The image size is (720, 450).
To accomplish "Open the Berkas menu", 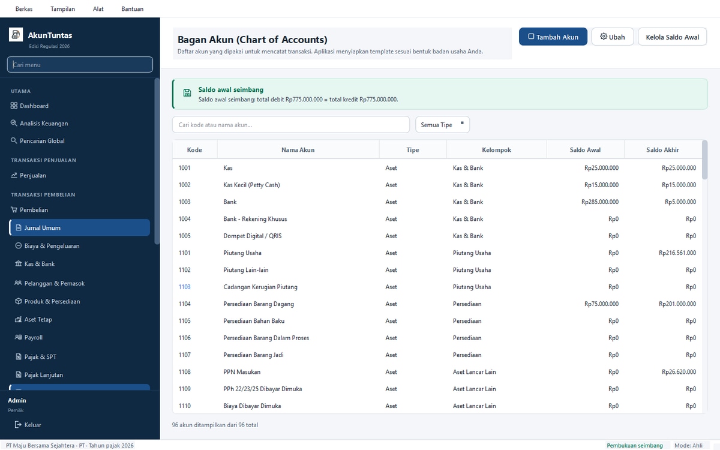I will tap(24, 9).
